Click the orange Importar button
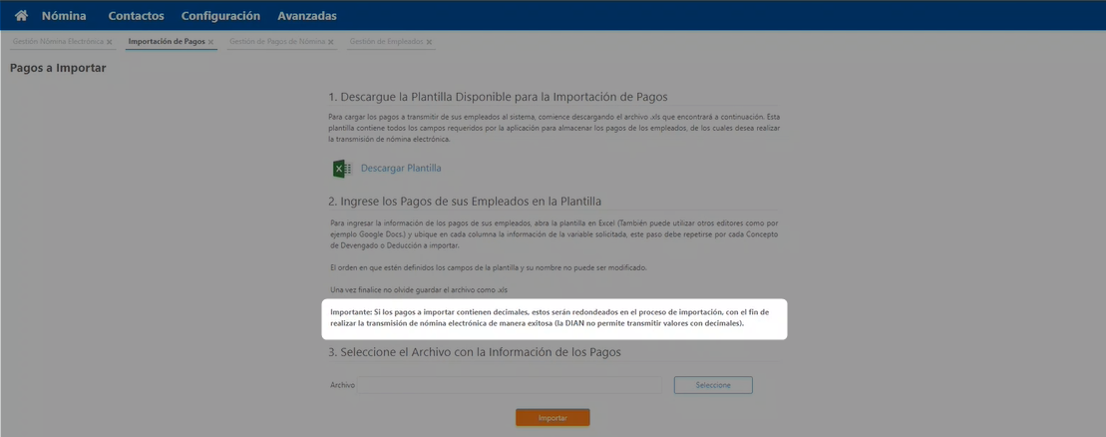 point(553,418)
